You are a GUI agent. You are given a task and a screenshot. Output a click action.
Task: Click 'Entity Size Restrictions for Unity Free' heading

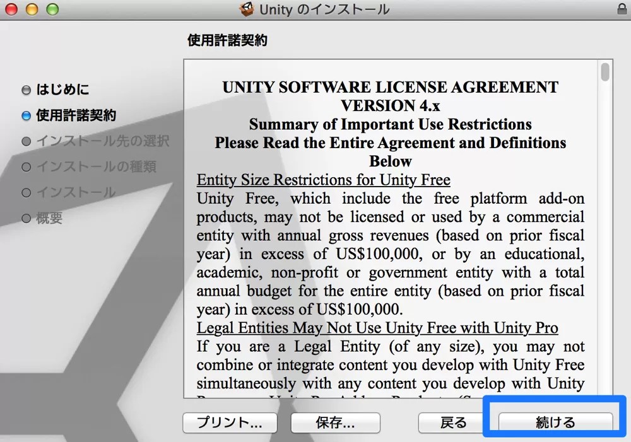click(x=323, y=180)
